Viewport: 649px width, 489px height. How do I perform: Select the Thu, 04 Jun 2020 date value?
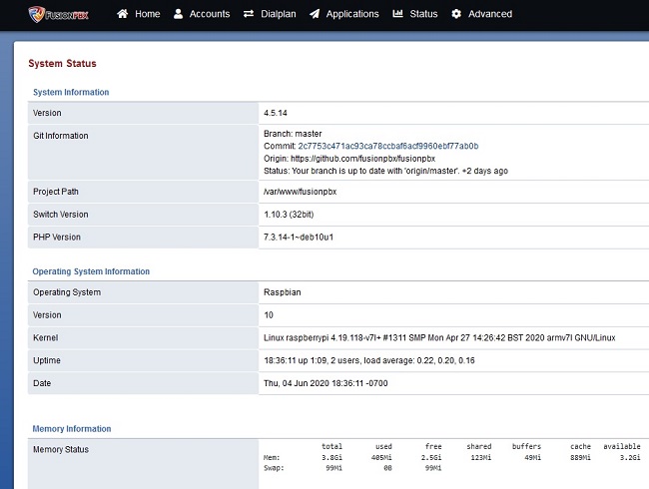(325, 383)
